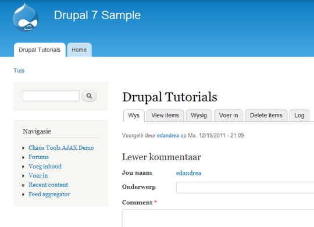Follow the Tuis breadcrumb link

point(19,71)
